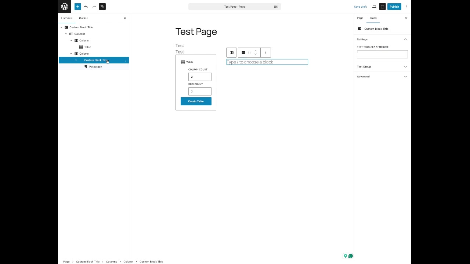Select the Columns block in list view
This screenshot has width=470, height=264.
tap(80, 34)
